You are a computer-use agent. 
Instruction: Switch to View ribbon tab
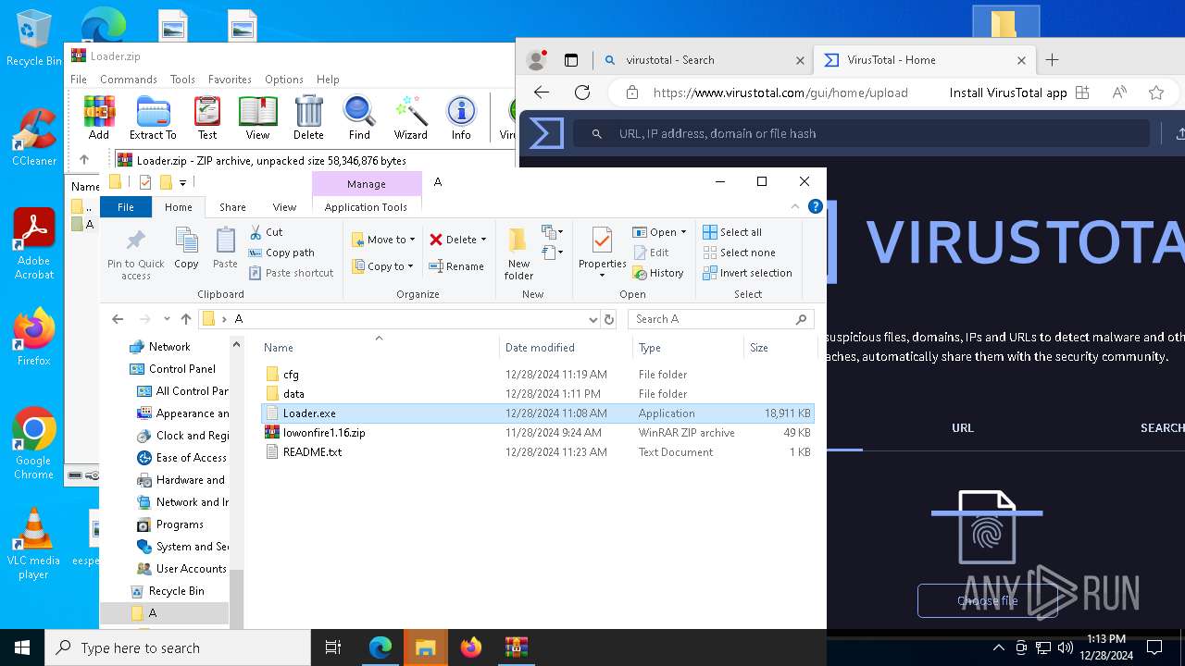tap(284, 207)
